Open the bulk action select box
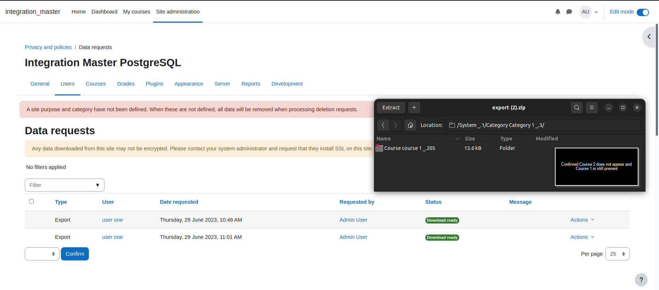 point(42,254)
